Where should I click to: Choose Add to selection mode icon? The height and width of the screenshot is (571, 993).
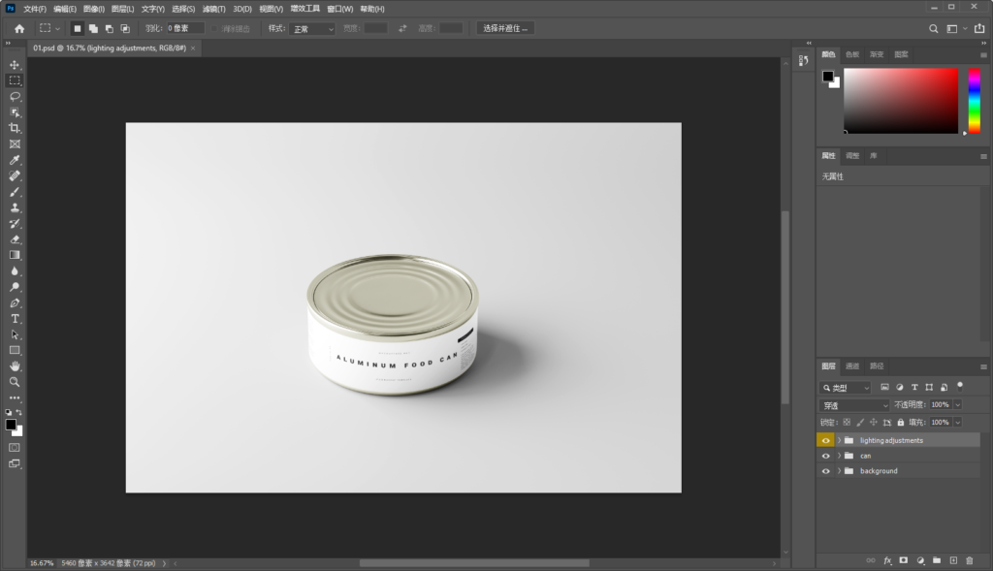(93, 28)
